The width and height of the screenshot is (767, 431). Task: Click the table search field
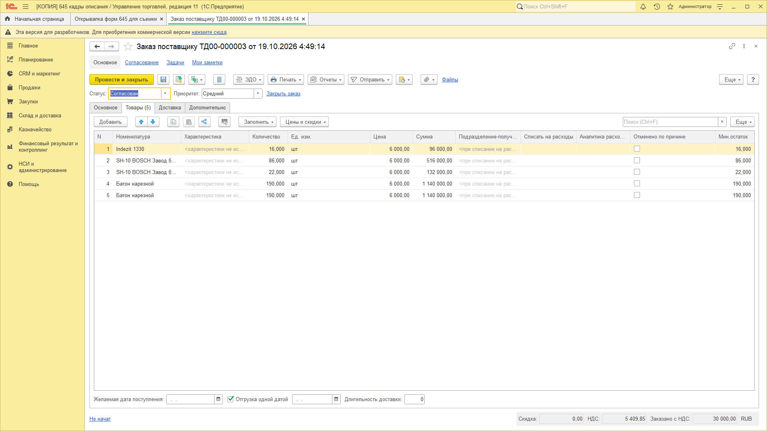670,122
